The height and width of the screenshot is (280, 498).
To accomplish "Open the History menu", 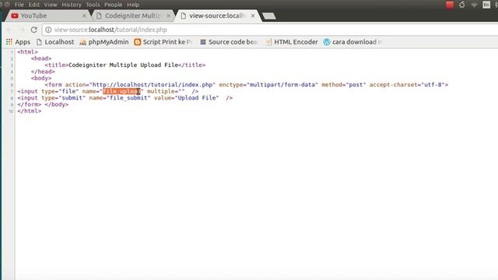I will (72, 5).
